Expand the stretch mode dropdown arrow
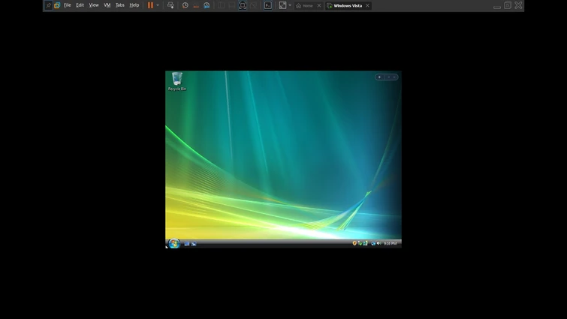The image size is (567, 319). [290, 5]
